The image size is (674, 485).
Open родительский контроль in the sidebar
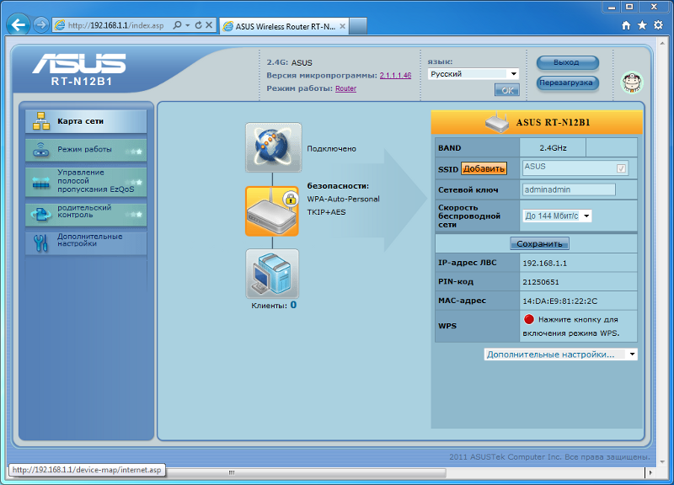(x=86, y=212)
